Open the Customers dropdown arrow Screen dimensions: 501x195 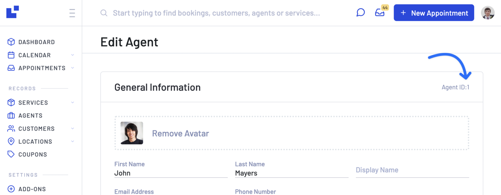coord(72,128)
